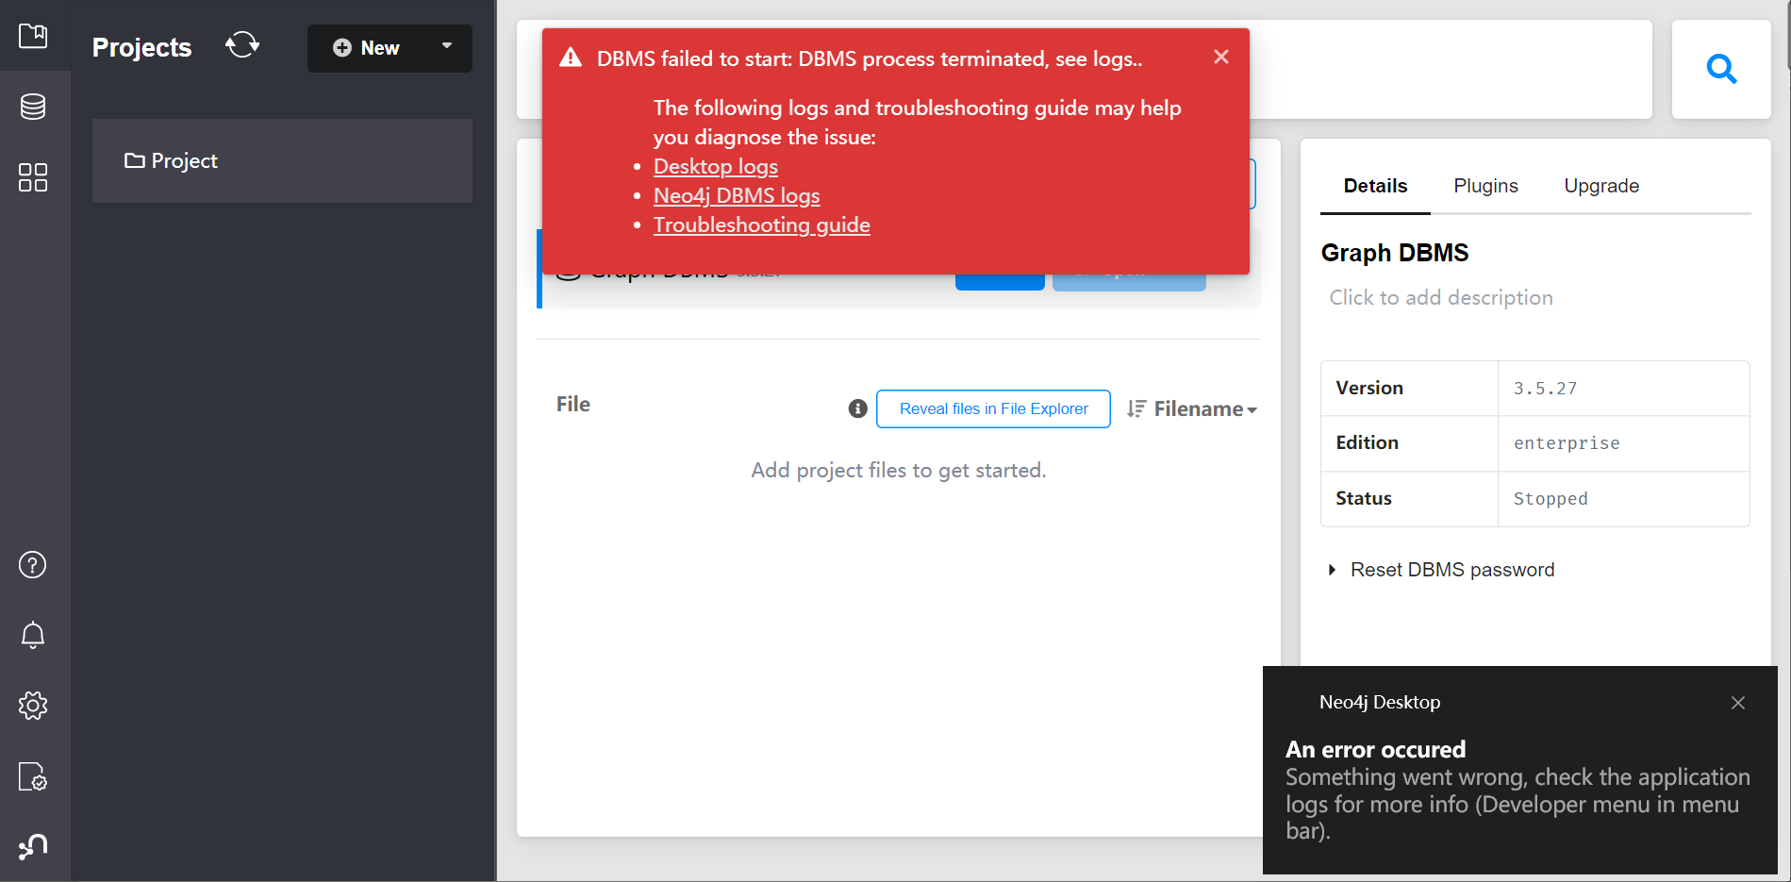Click the warning triangle in error banner
Screen dimensions: 1791x882
coord(571,58)
